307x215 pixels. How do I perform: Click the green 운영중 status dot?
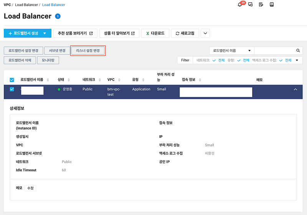pos(59,89)
